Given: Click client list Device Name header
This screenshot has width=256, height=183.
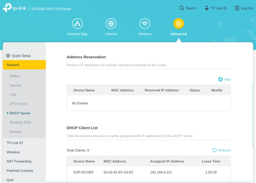Looking at the screenshot, I should pos(84,161).
